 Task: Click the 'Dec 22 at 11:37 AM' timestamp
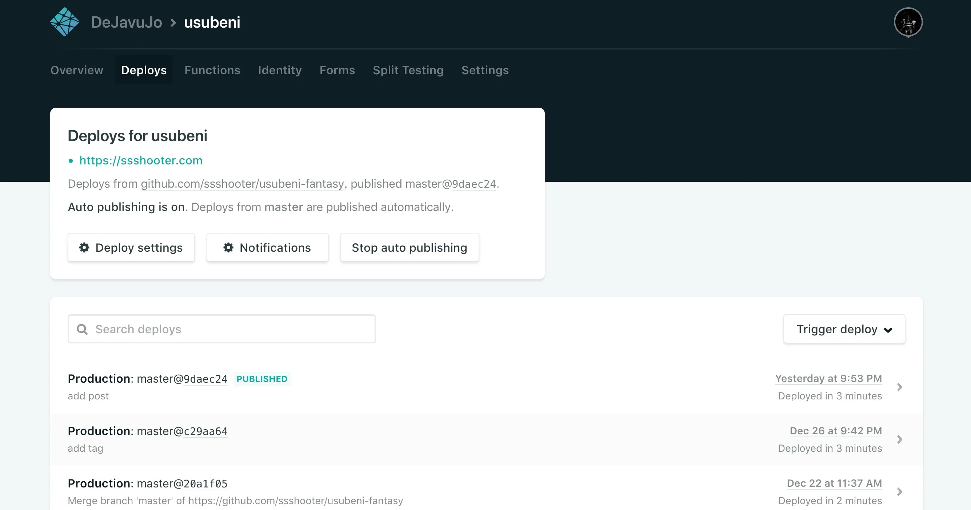pos(834,483)
